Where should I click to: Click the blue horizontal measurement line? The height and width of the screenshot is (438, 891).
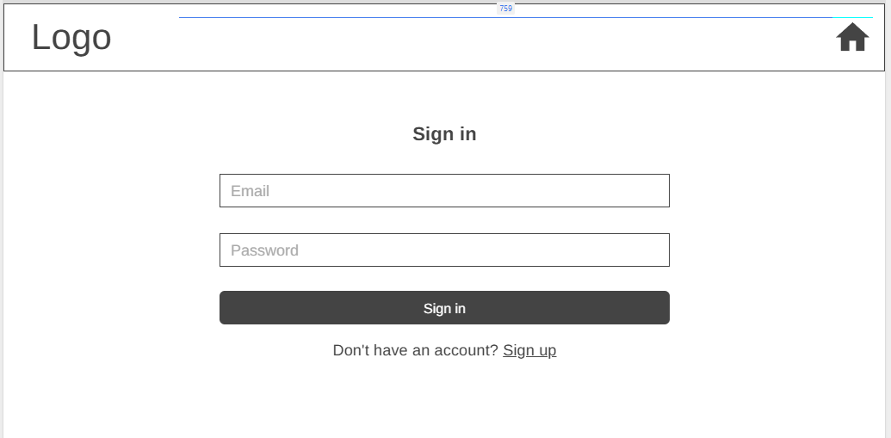344,17
